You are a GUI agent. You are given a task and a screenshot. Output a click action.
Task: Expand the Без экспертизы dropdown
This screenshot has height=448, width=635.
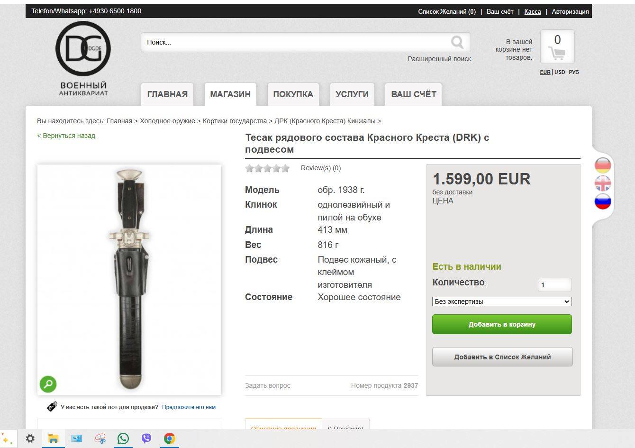tap(502, 302)
